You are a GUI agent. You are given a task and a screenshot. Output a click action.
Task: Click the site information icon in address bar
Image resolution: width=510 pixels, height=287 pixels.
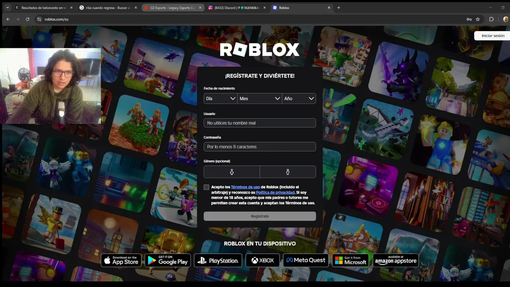point(39,19)
